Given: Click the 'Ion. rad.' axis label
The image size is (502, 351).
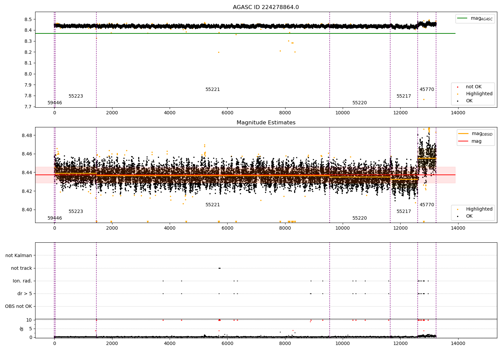Looking at the screenshot, I should [22, 281].
